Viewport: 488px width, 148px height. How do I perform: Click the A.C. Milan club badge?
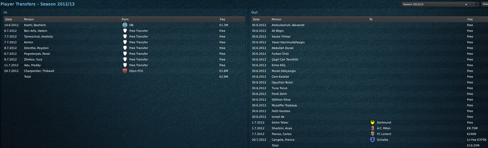(373, 128)
